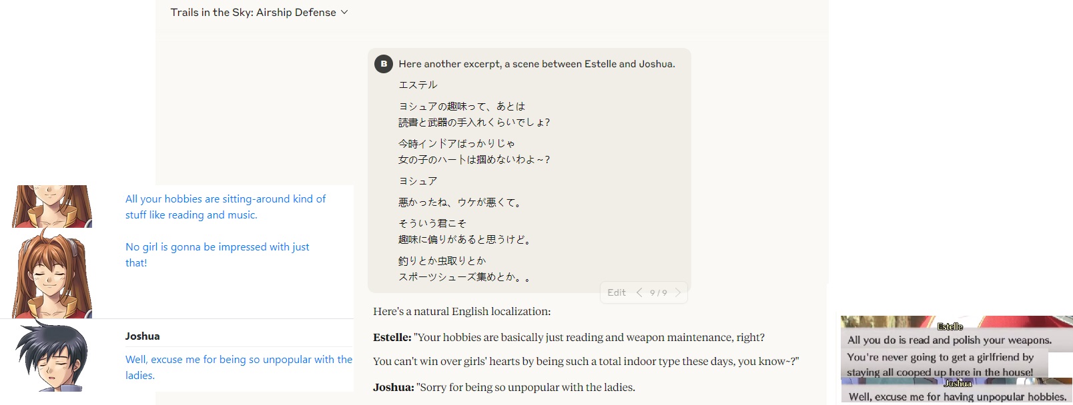Click the bold Joshua speaker name on left
The width and height of the screenshot is (1073, 405).
click(x=142, y=336)
